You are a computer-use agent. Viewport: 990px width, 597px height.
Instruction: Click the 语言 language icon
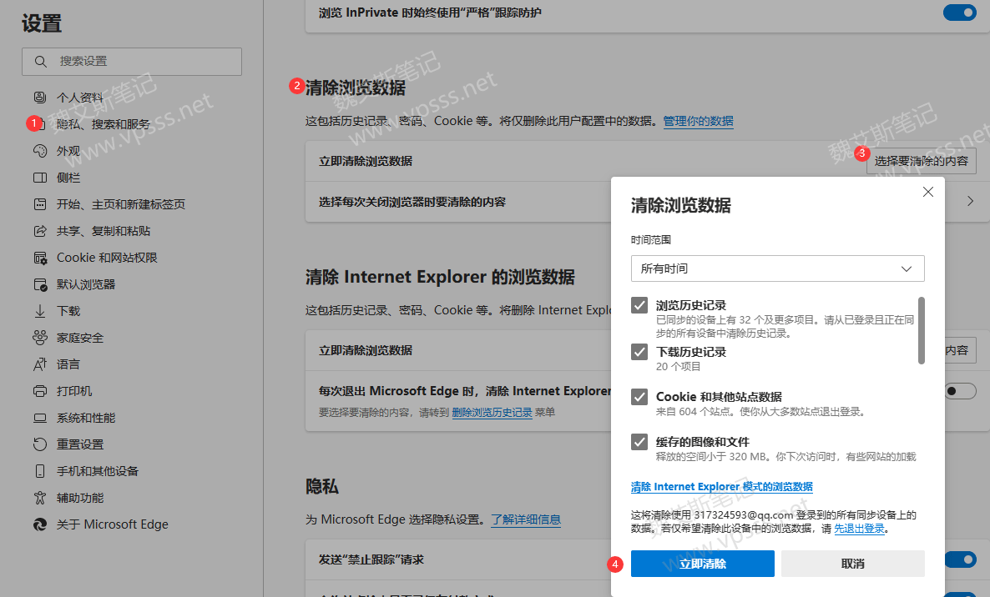(x=40, y=364)
